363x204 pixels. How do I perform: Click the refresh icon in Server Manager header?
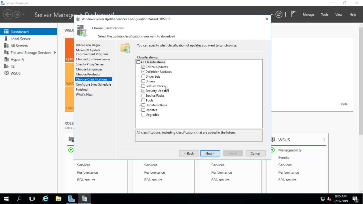click(x=279, y=14)
